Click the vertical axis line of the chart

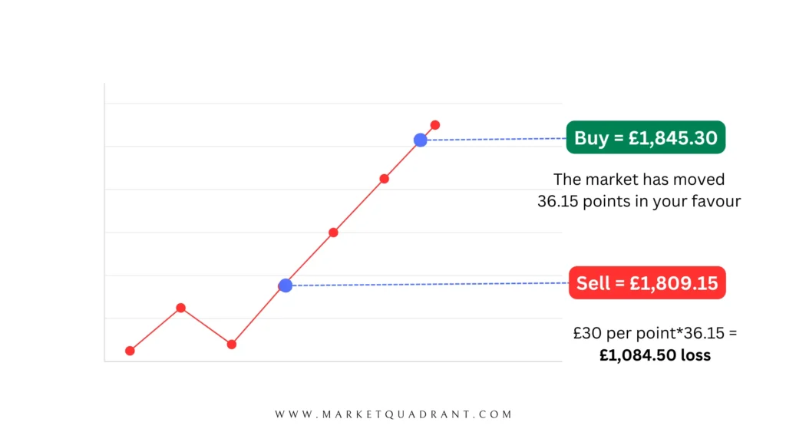tap(104, 222)
